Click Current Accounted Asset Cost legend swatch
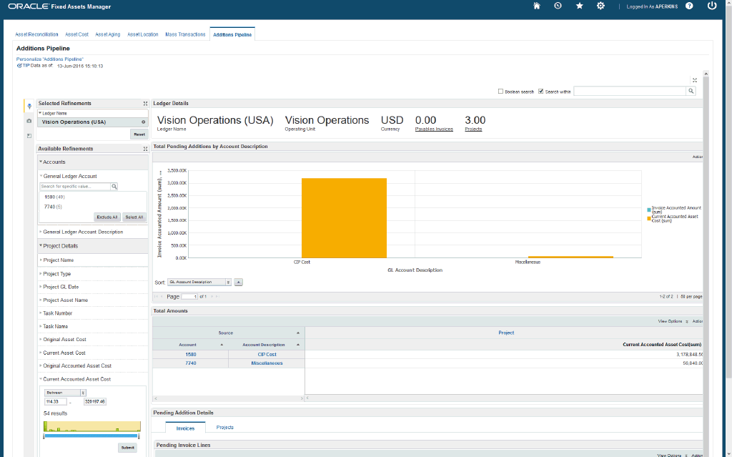Viewport: 732px width, 457px height. 649,219
